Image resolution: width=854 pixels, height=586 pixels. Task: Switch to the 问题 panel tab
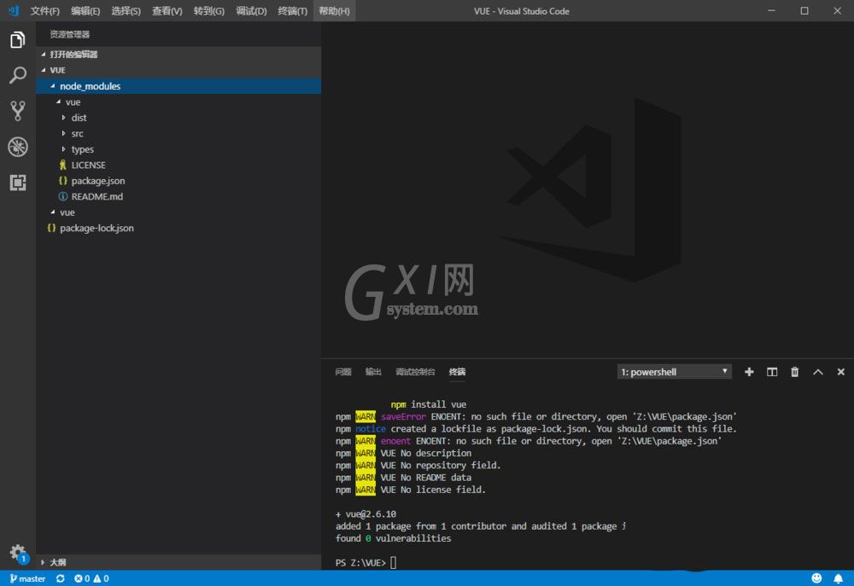343,372
